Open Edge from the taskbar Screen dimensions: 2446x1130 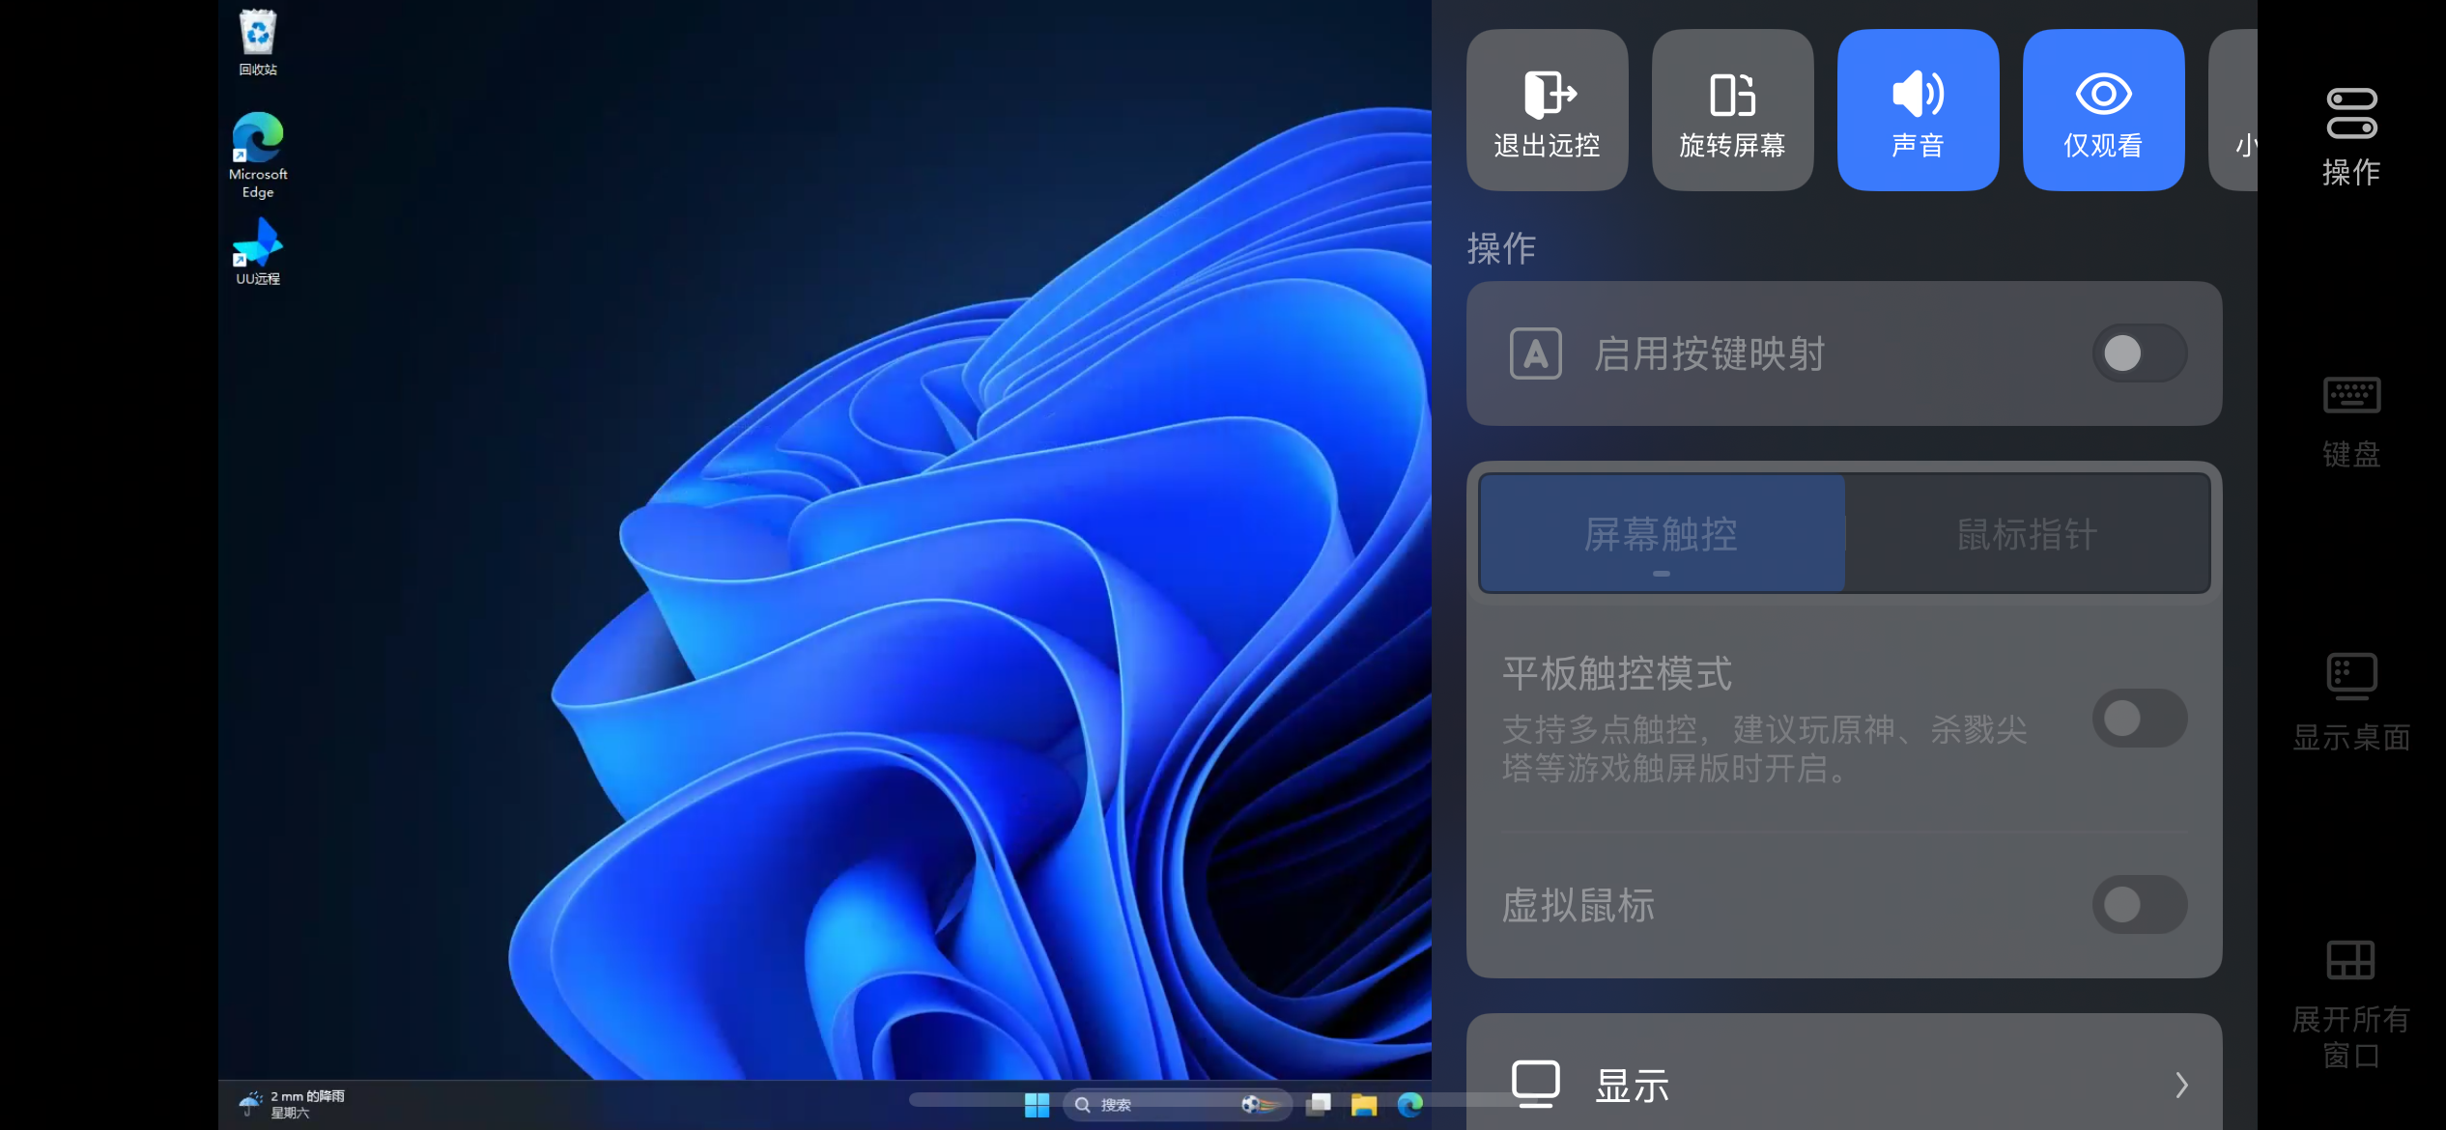pyautogui.click(x=1409, y=1105)
